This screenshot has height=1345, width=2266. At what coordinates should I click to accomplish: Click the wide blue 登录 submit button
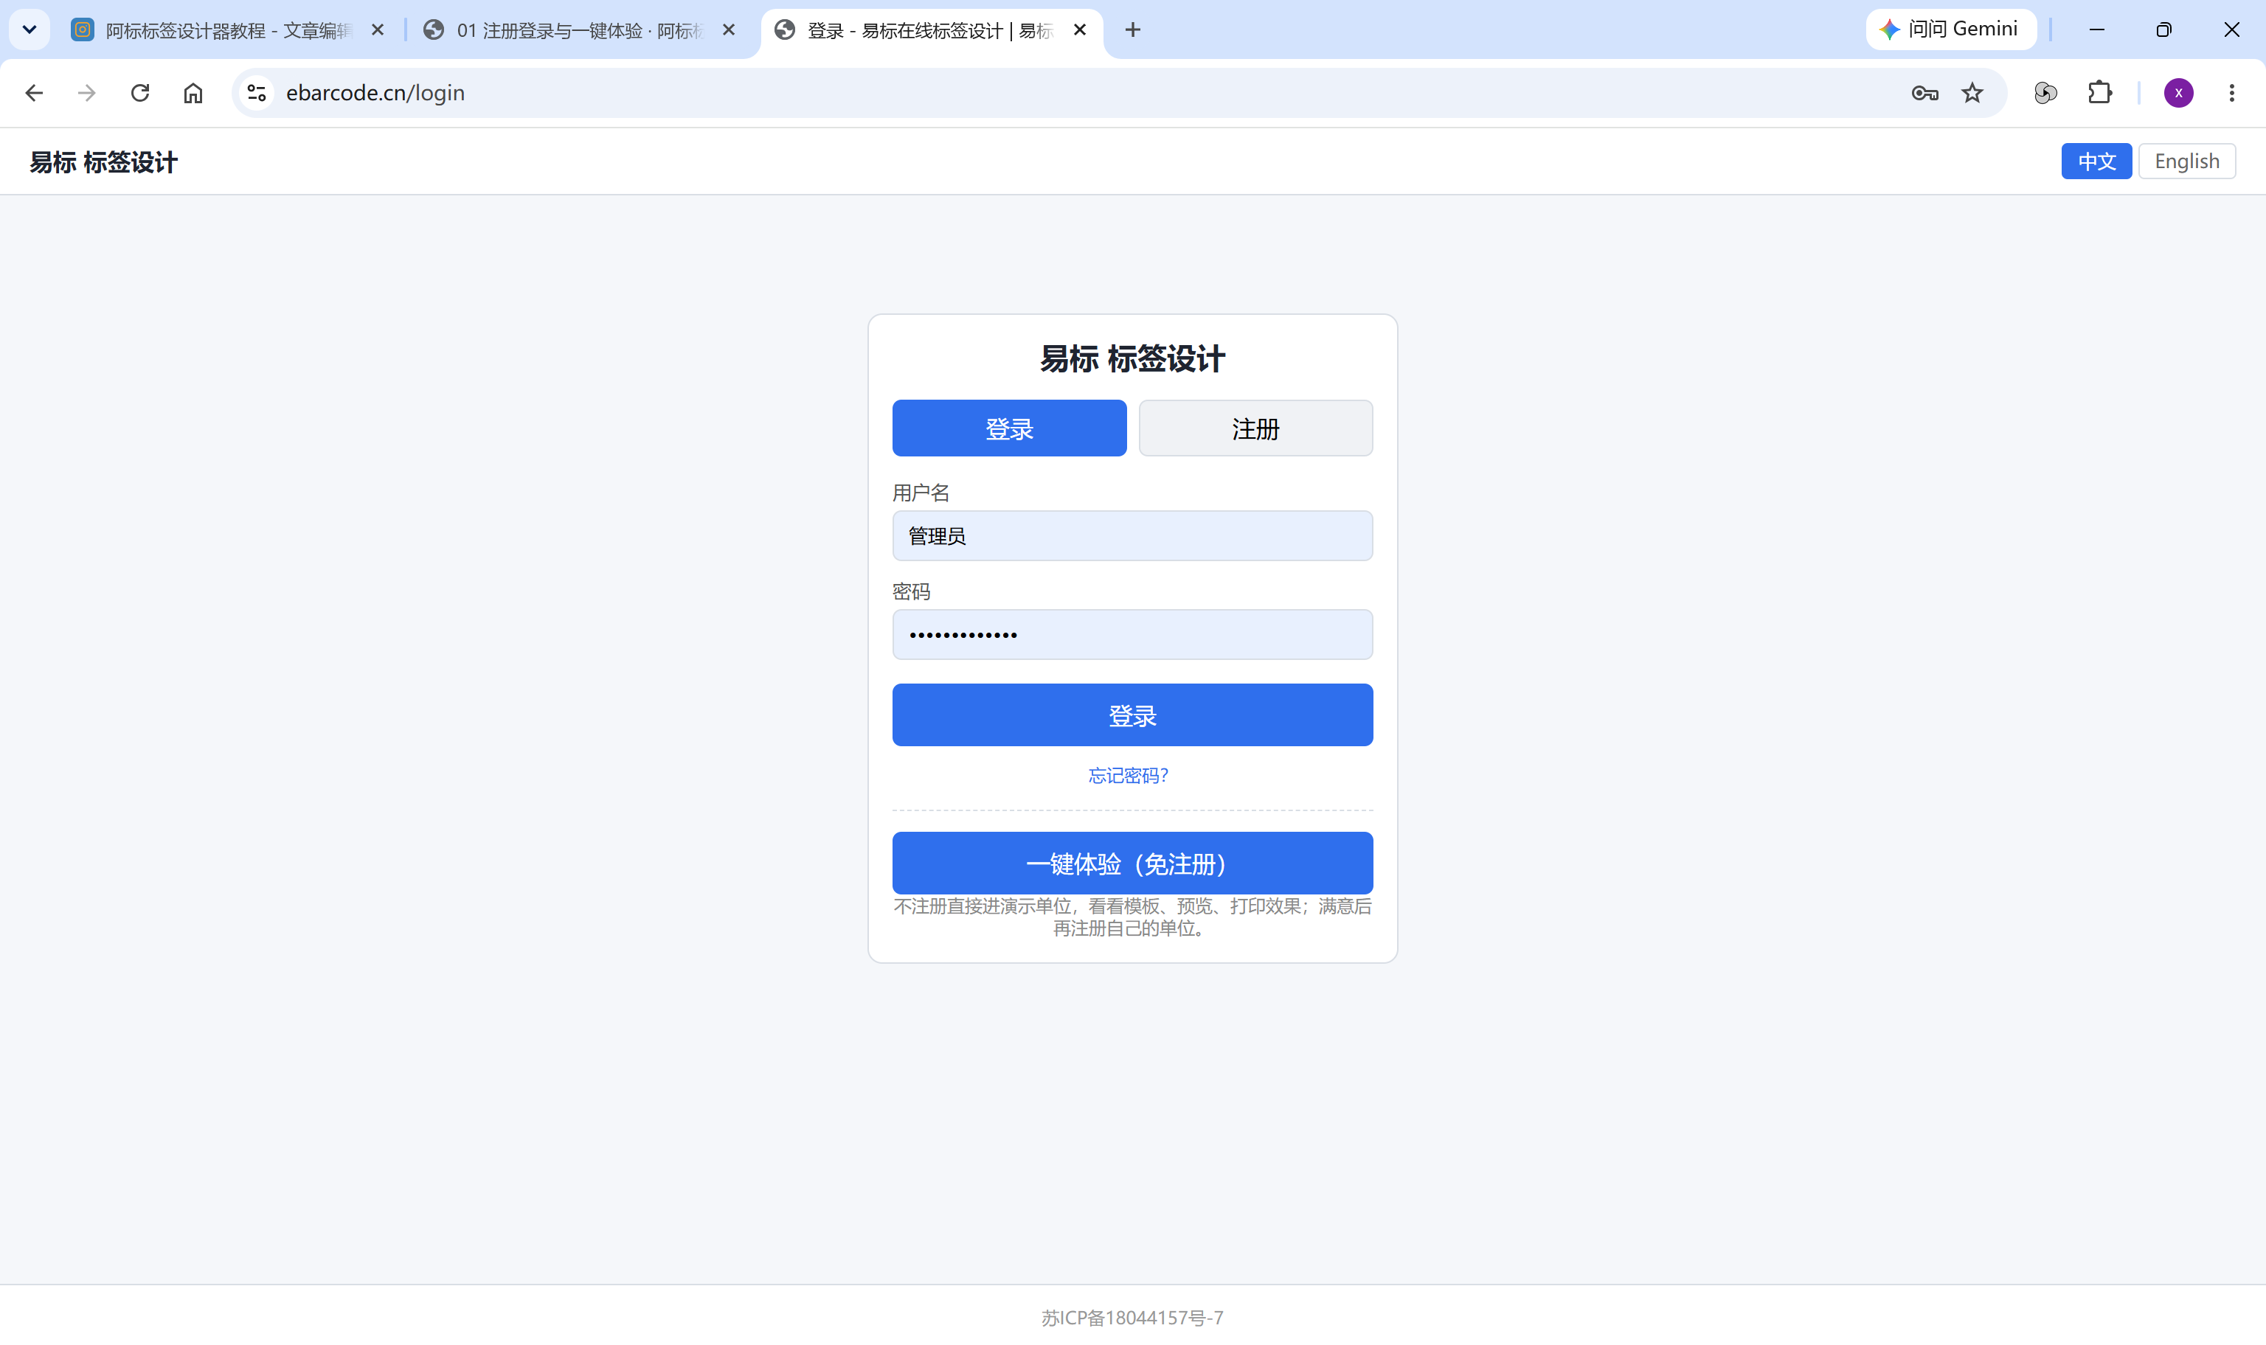click(1132, 715)
